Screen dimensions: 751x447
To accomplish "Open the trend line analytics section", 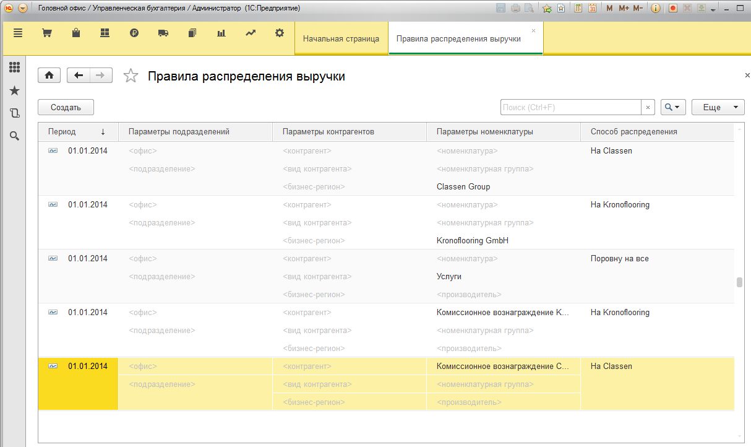I will (251, 33).
